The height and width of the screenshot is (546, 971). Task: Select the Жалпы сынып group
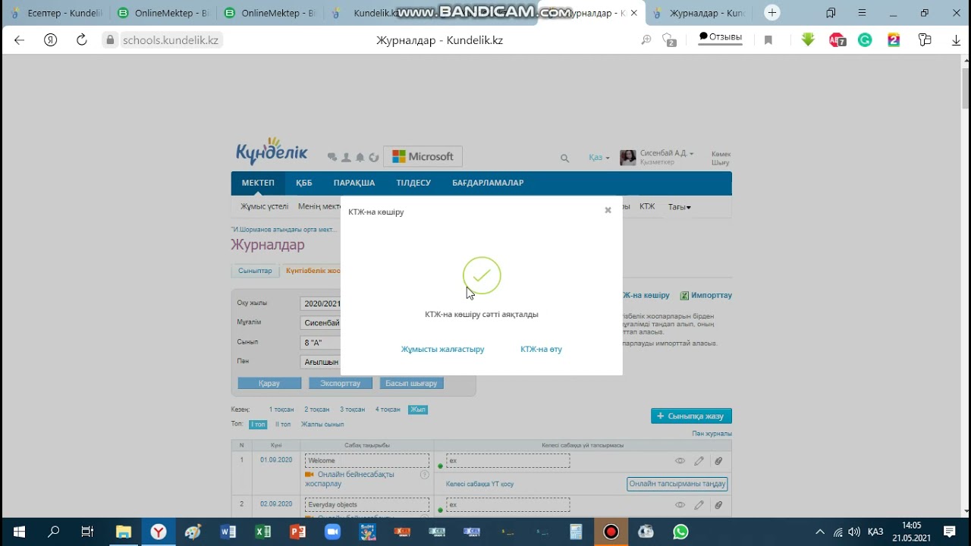pos(322,425)
